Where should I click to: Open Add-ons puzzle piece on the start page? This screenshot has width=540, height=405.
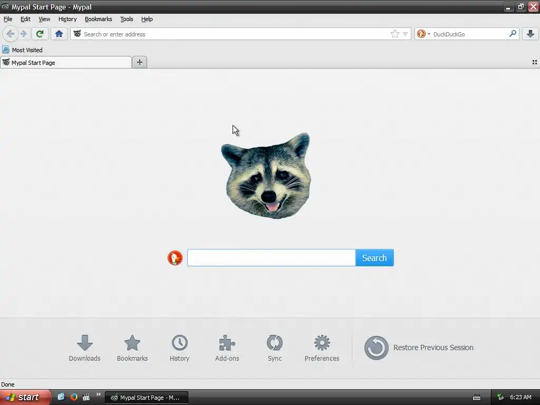click(x=227, y=348)
